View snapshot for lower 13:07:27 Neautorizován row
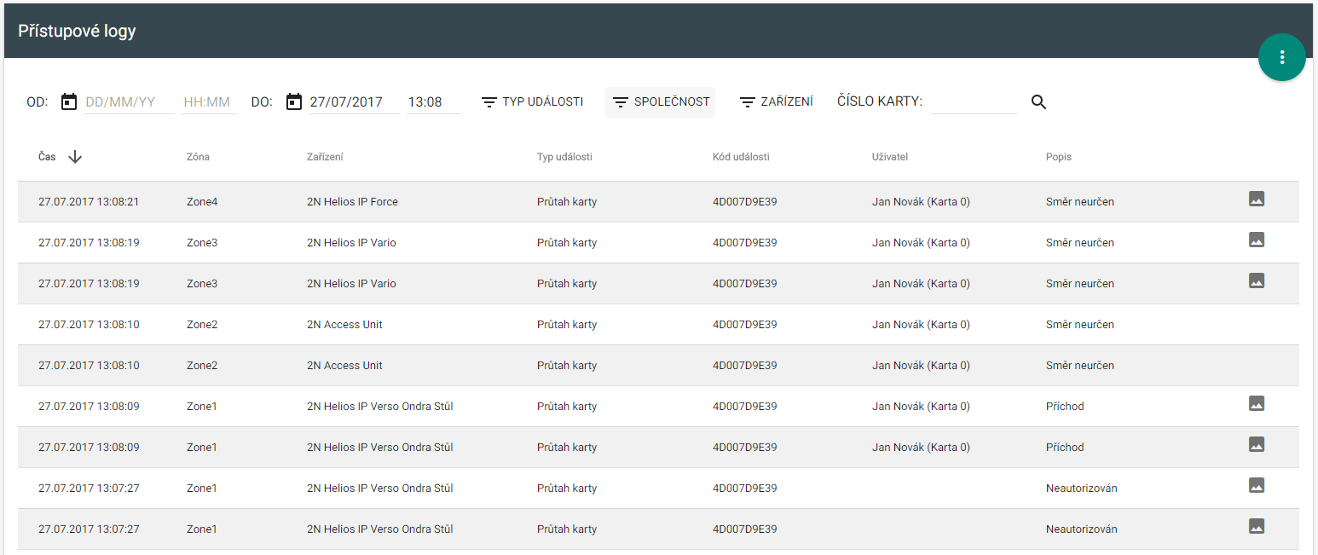This screenshot has height=555, width=1318. 1256,526
